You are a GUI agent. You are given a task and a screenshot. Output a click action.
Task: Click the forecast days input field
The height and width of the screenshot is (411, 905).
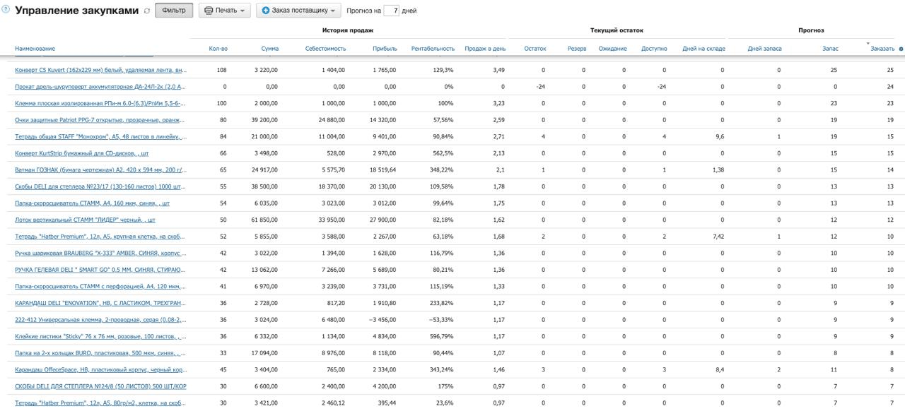pyautogui.click(x=391, y=11)
